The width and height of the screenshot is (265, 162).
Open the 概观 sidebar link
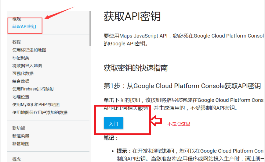(x=16, y=19)
